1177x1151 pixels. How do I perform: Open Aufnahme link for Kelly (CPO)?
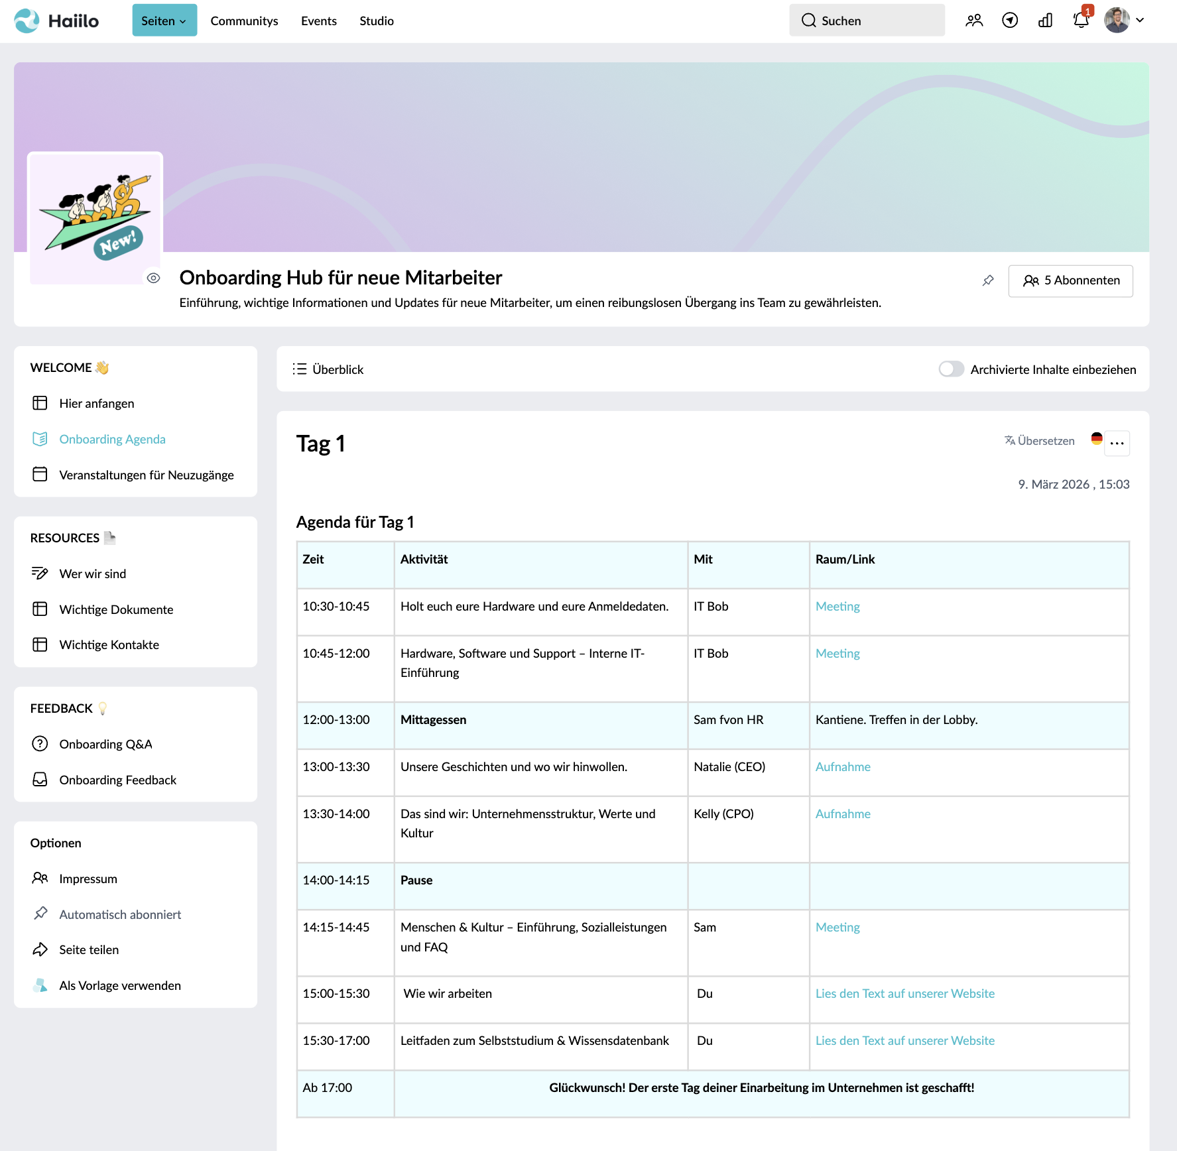[843, 814]
